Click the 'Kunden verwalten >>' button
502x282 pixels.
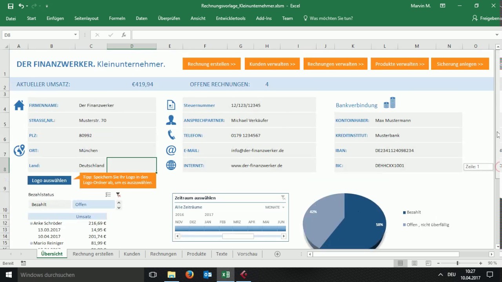click(272, 64)
